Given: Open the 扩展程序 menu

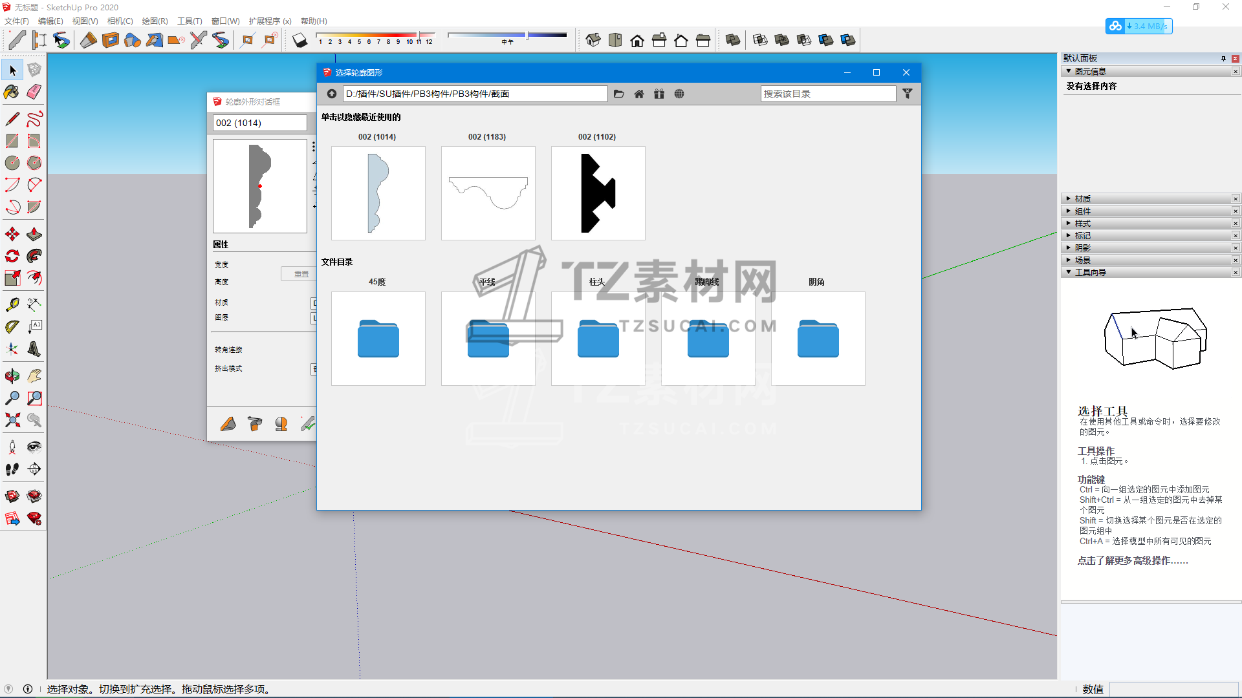Looking at the screenshot, I should coord(270,21).
